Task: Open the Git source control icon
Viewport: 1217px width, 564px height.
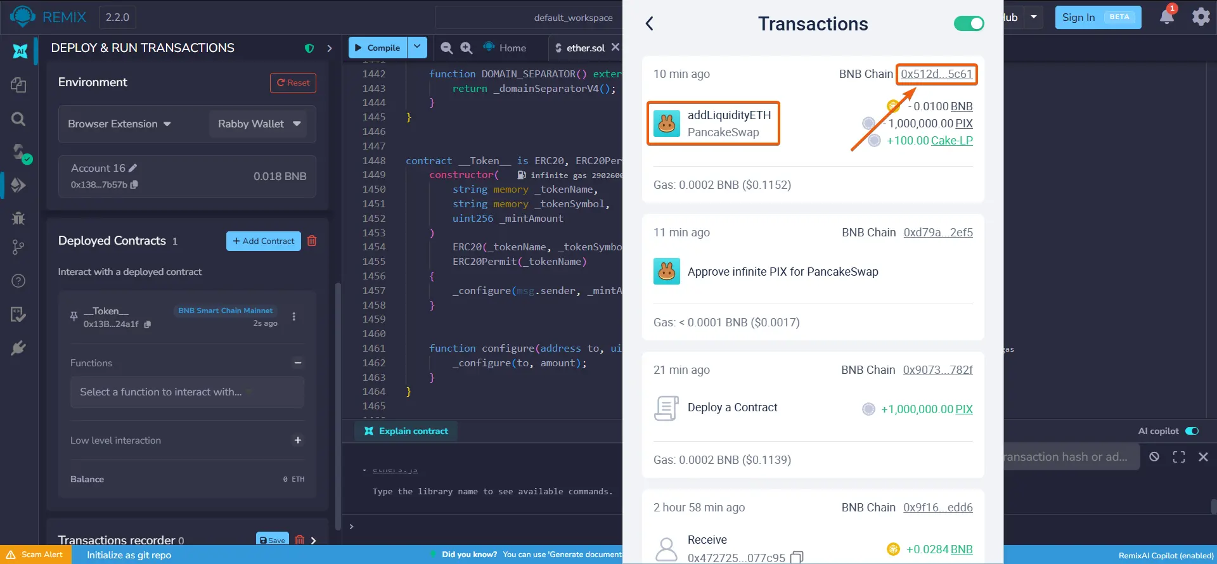Action: pos(18,247)
